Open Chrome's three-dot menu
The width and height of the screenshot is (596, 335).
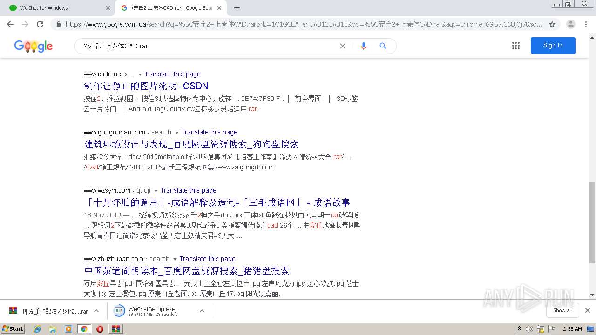pyautogui.click(x=586, y=24)
